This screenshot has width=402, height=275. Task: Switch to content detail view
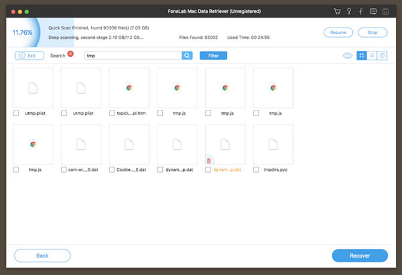[x=382, y=56]
